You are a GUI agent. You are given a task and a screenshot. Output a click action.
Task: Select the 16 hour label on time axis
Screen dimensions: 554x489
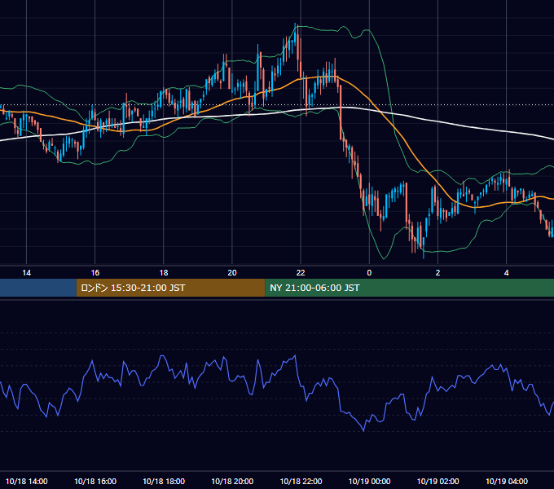tap(95, 273)
